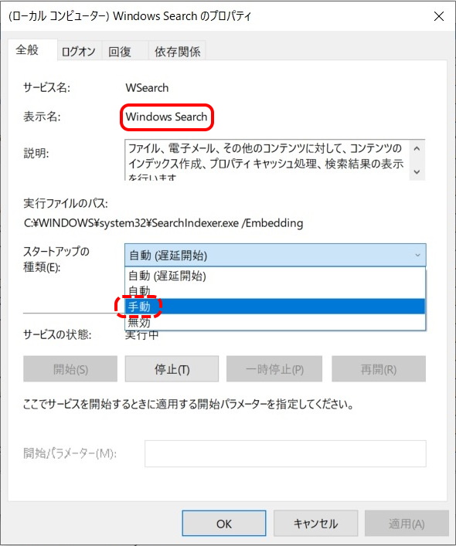Click the キャンセル button
This screenshot has width=456, height=546.
(315, 524)
